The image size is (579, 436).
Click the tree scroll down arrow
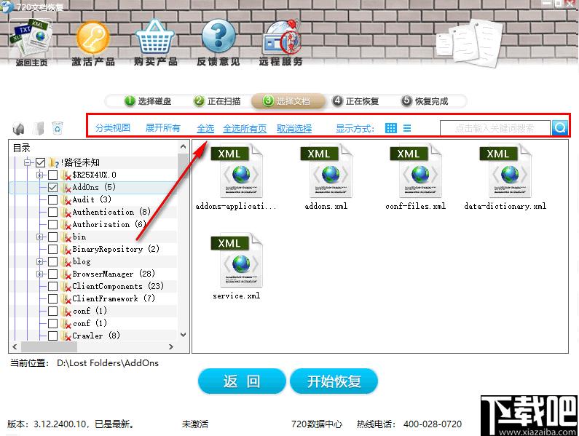click(x=183, y=335)
